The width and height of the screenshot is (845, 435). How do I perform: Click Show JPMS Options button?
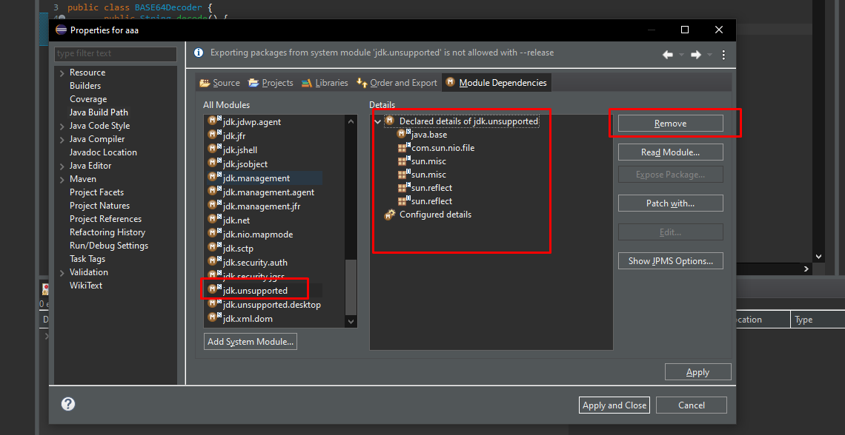(670, 261)
